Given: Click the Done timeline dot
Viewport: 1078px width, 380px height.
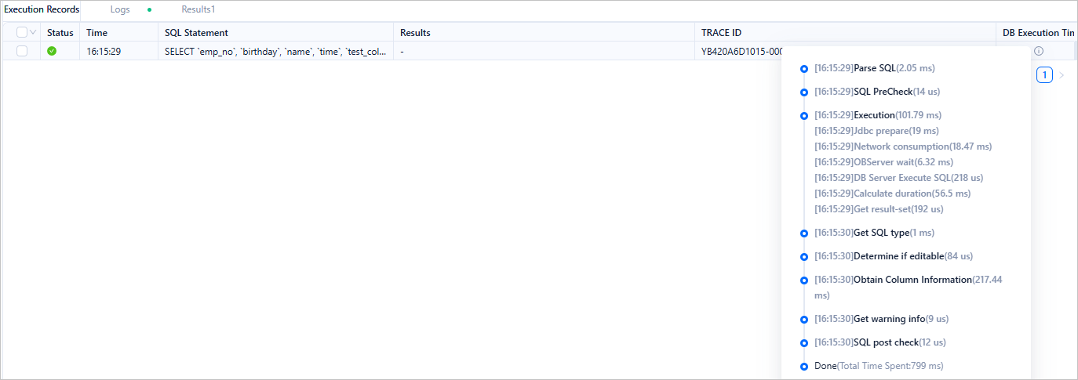Looking at the screenshot, I should tap(803, 367).
